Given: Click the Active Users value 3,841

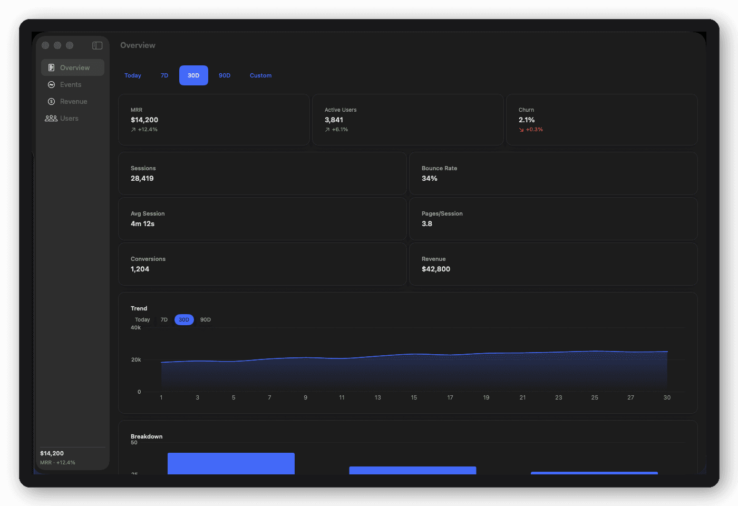Looking at the screenshot, I should tap(334, 120).
